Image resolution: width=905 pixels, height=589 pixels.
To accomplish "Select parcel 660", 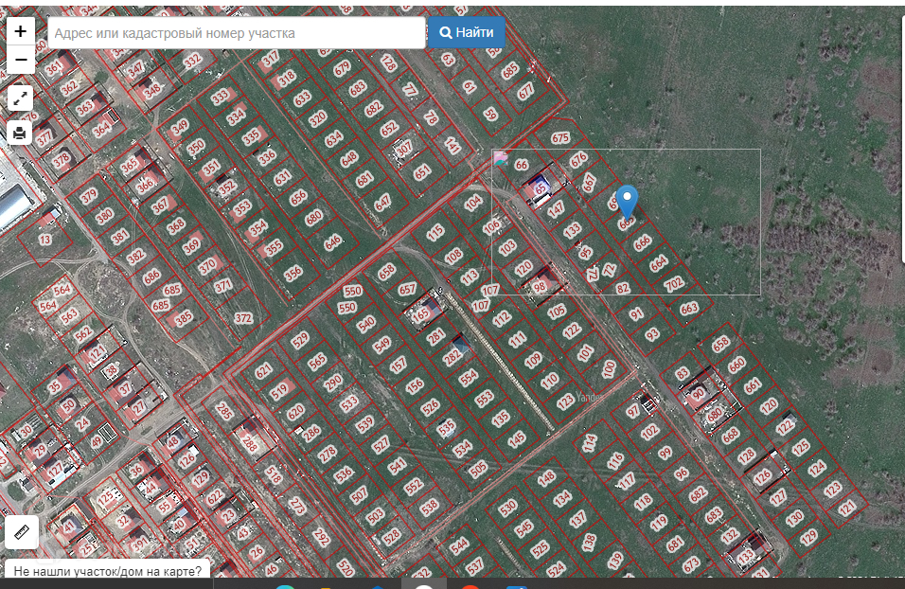I will pos(736,366).
